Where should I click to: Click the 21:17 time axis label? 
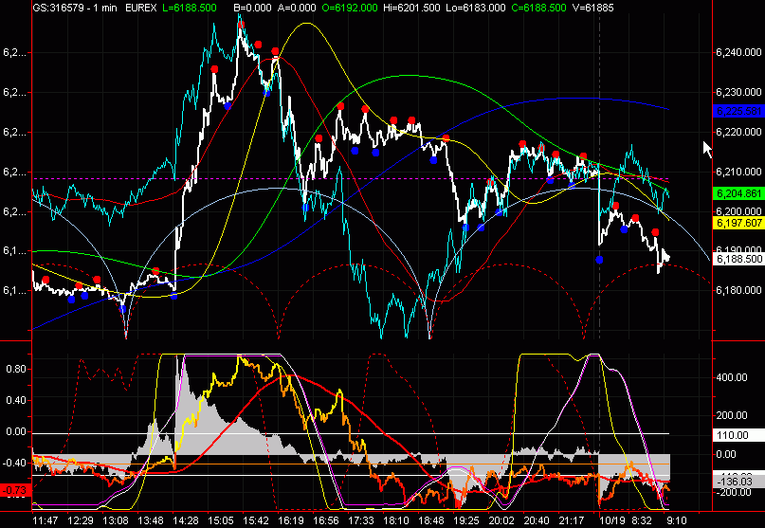[x=572, y=520]
